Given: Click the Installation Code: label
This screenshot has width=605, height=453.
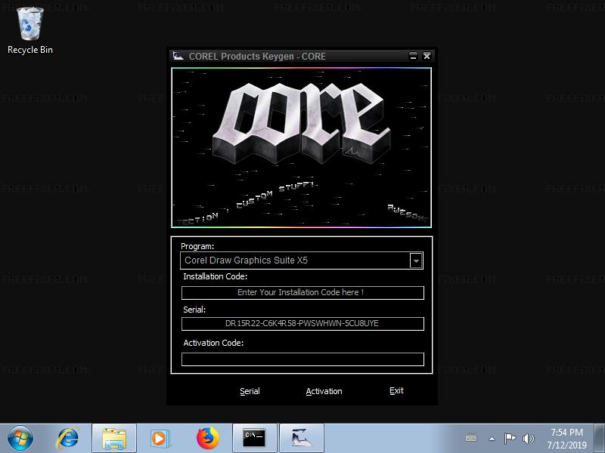Looking at the screenshot, I should [216, 276].
